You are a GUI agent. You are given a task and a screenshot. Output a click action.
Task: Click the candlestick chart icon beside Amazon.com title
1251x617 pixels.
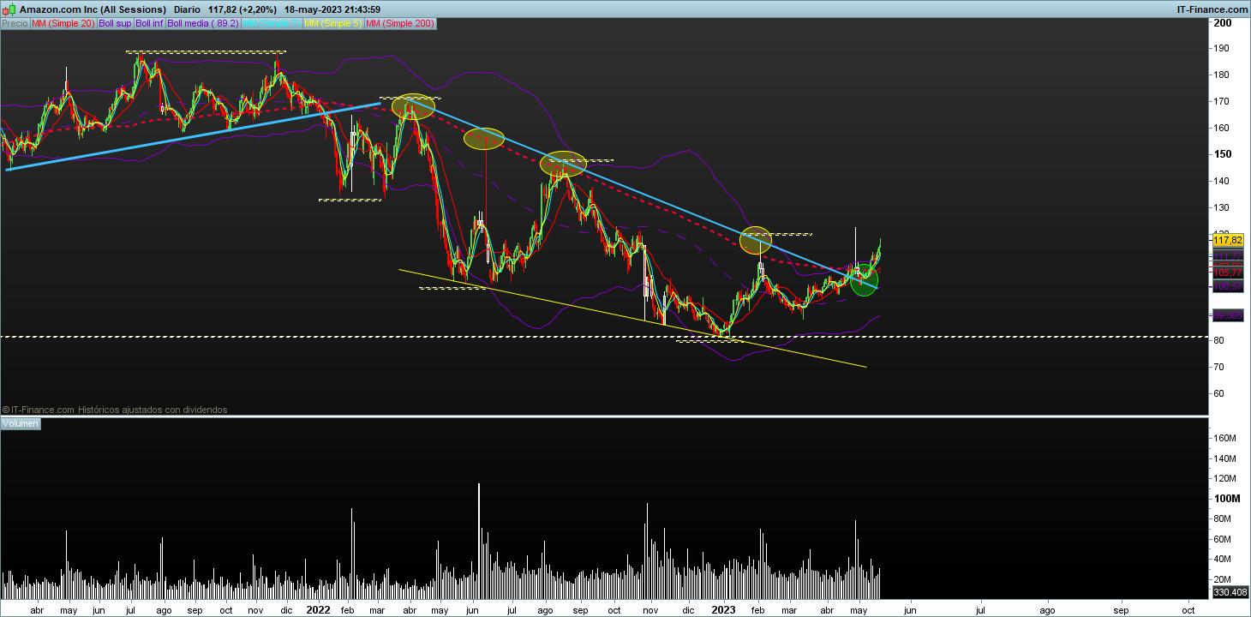(x=9, y=9)
